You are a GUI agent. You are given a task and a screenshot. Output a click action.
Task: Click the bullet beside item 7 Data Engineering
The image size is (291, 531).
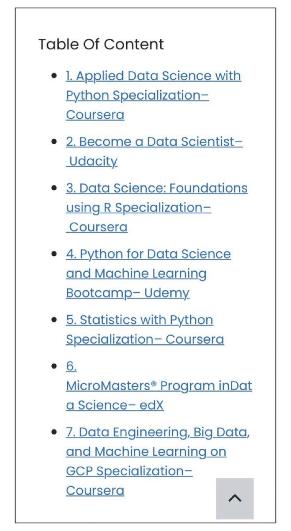coord(54,432)
